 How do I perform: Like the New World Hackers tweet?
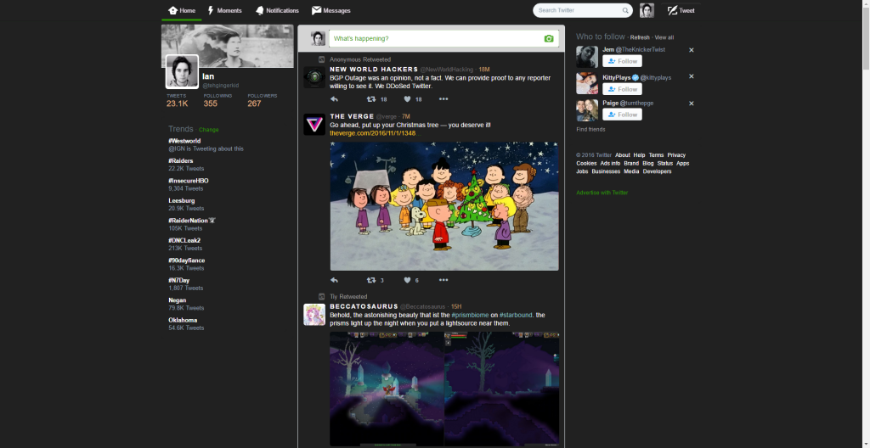pos(407,99)
